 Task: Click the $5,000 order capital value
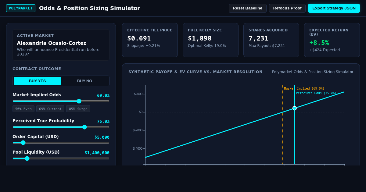102,137
